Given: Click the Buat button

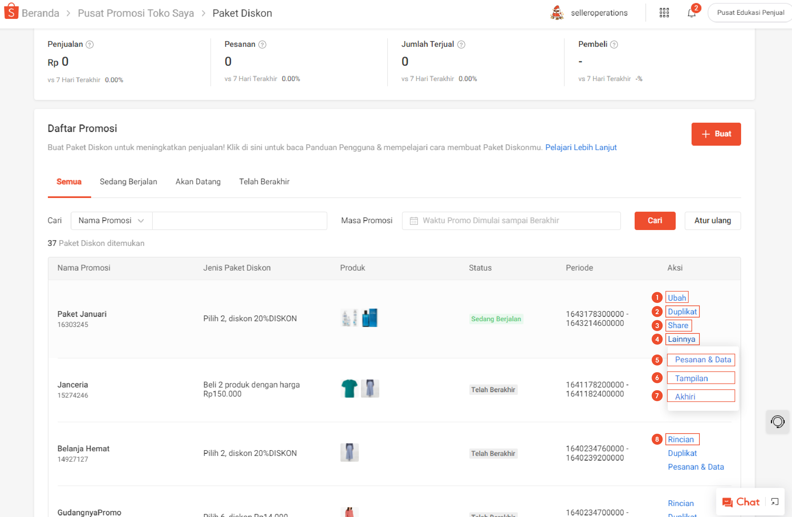Looking at the screenshot, I should [x=716, y=134].
